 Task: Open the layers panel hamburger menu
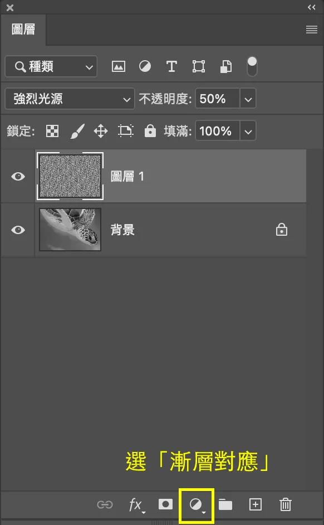pos(312,30)
